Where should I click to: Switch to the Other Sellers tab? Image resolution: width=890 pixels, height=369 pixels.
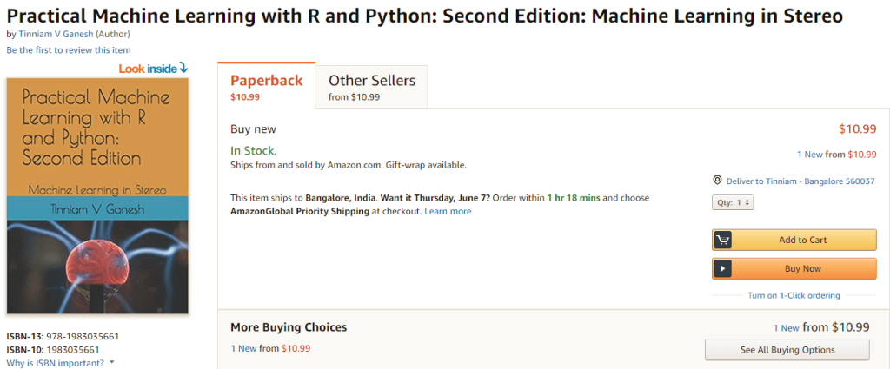[371, 86]
